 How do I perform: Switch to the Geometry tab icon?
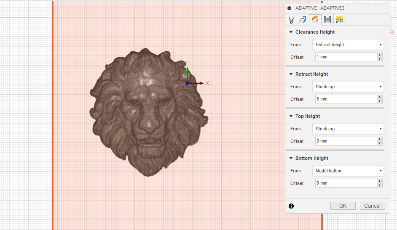point(303,20)
